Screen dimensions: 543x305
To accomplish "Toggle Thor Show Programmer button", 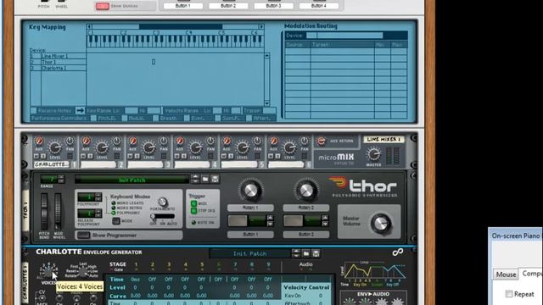I will pyautogui.click(x=83, y=236).
